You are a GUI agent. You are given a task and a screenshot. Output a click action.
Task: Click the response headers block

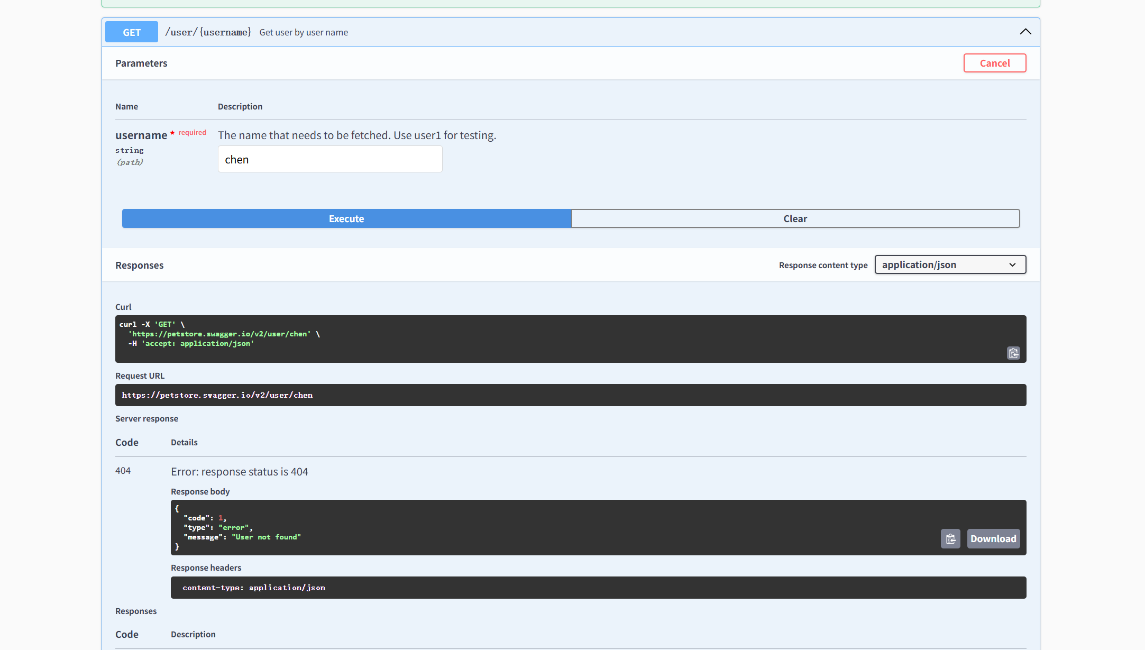[598, 588]
